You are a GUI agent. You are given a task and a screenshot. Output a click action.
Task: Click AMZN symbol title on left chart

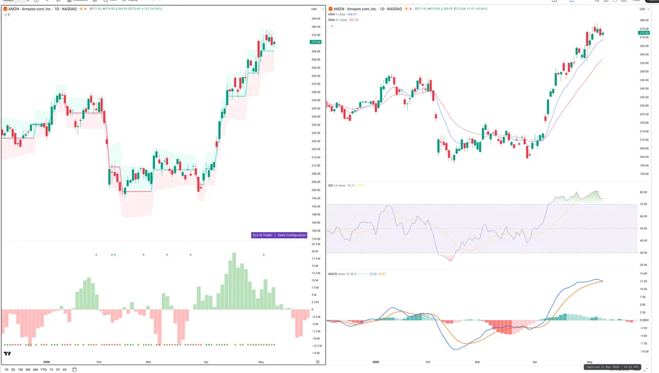point(42,9)
